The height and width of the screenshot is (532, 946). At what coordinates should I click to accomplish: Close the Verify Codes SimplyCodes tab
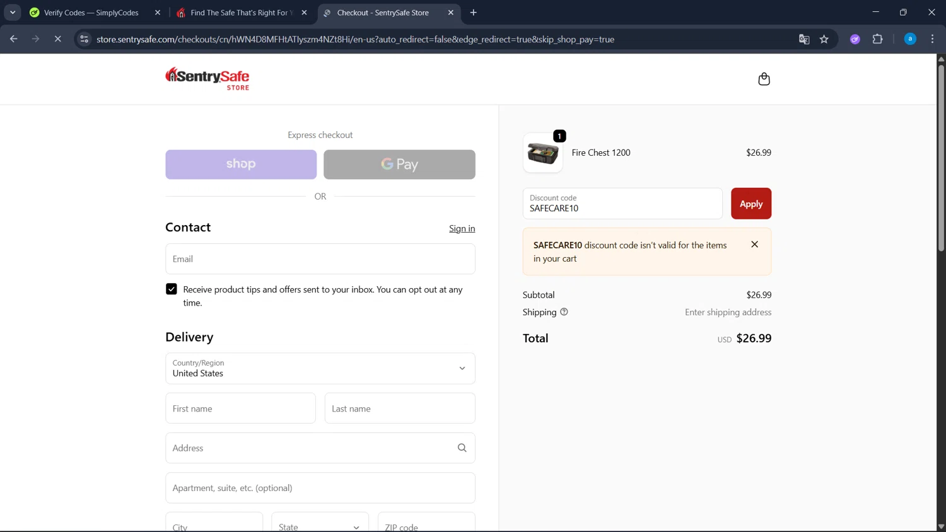[158, 13]
